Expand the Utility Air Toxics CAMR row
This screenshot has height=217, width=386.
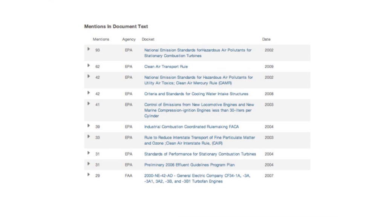click(x=89, y=76)
